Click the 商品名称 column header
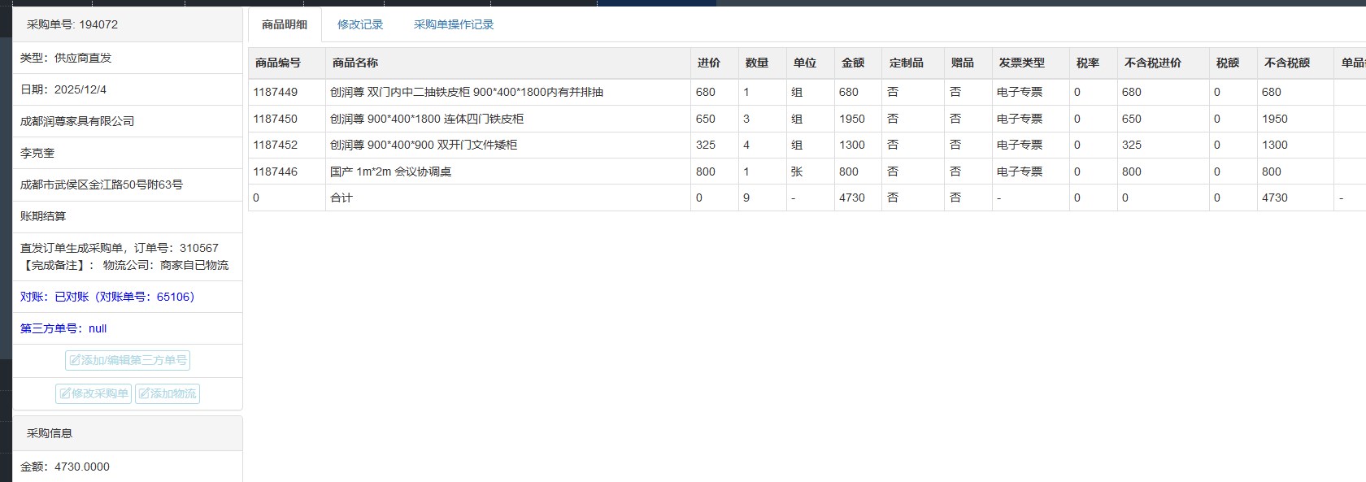 point(355,63)
